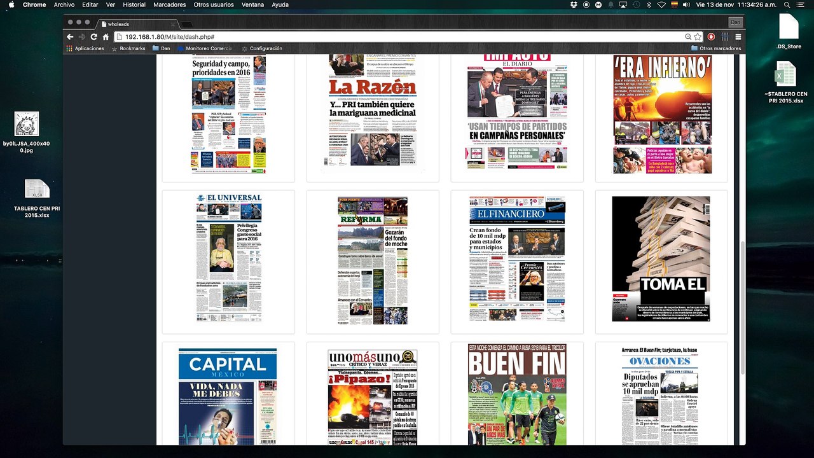The width and height of the screenshot is (814, 458).
Task: Open the Ventana menu
Action: pyautogui.click(x=253, y=4)
